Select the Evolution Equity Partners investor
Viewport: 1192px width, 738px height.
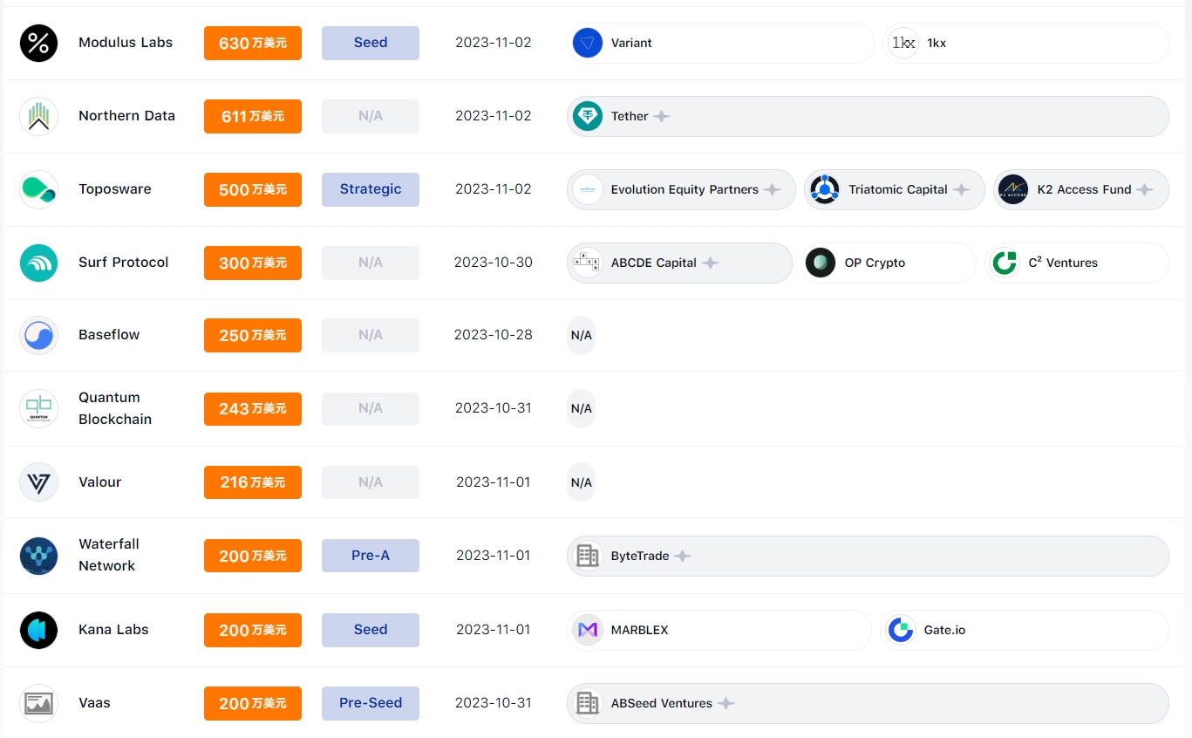tap(681, 189)
